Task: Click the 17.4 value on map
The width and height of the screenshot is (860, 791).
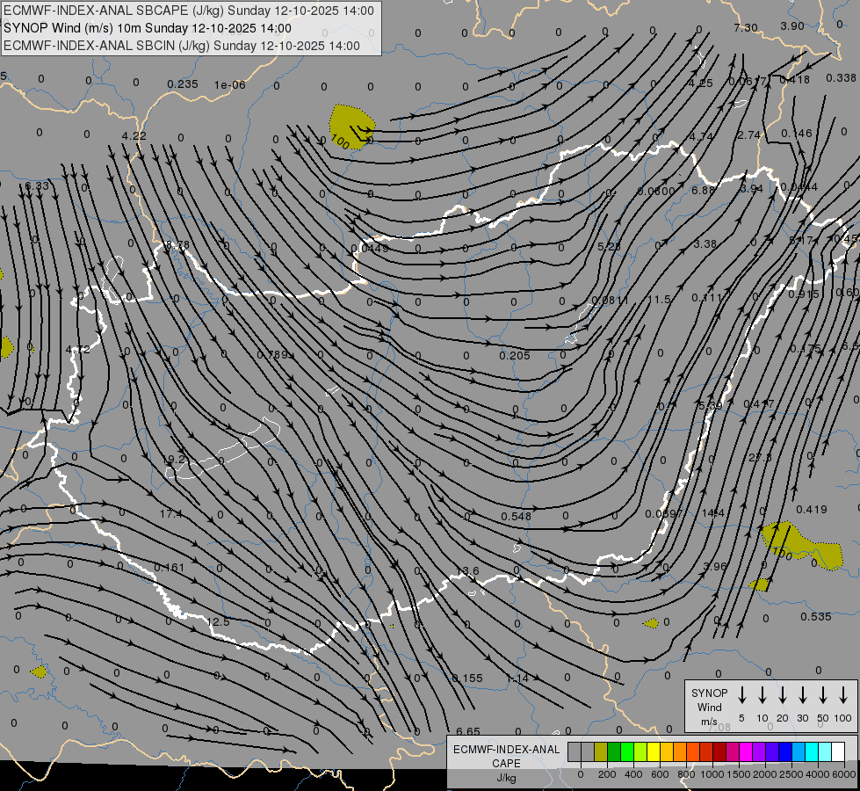Action: [171, 514]
